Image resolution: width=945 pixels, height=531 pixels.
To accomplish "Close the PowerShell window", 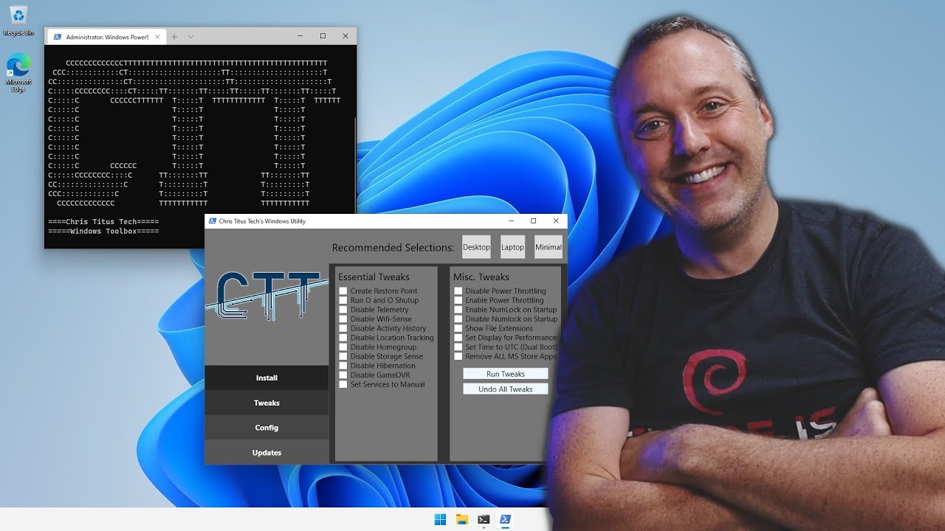I will tap(346, 36).
